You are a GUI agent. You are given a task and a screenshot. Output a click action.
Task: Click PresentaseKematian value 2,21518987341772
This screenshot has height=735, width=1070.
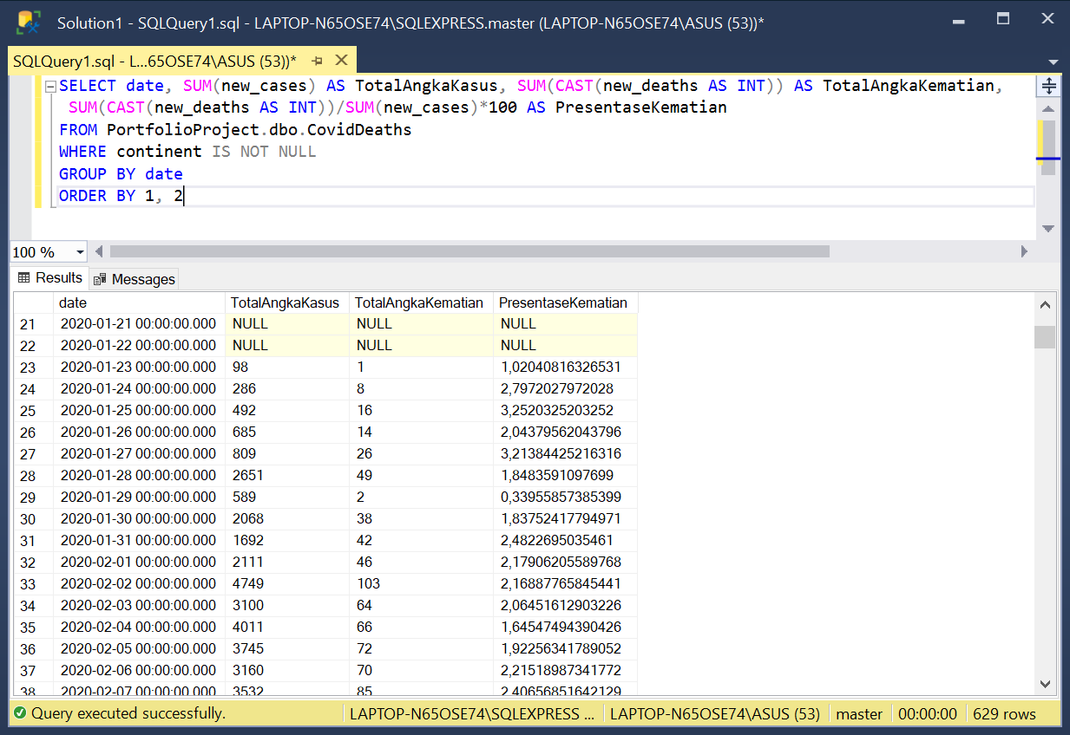[x=565, y=671]
